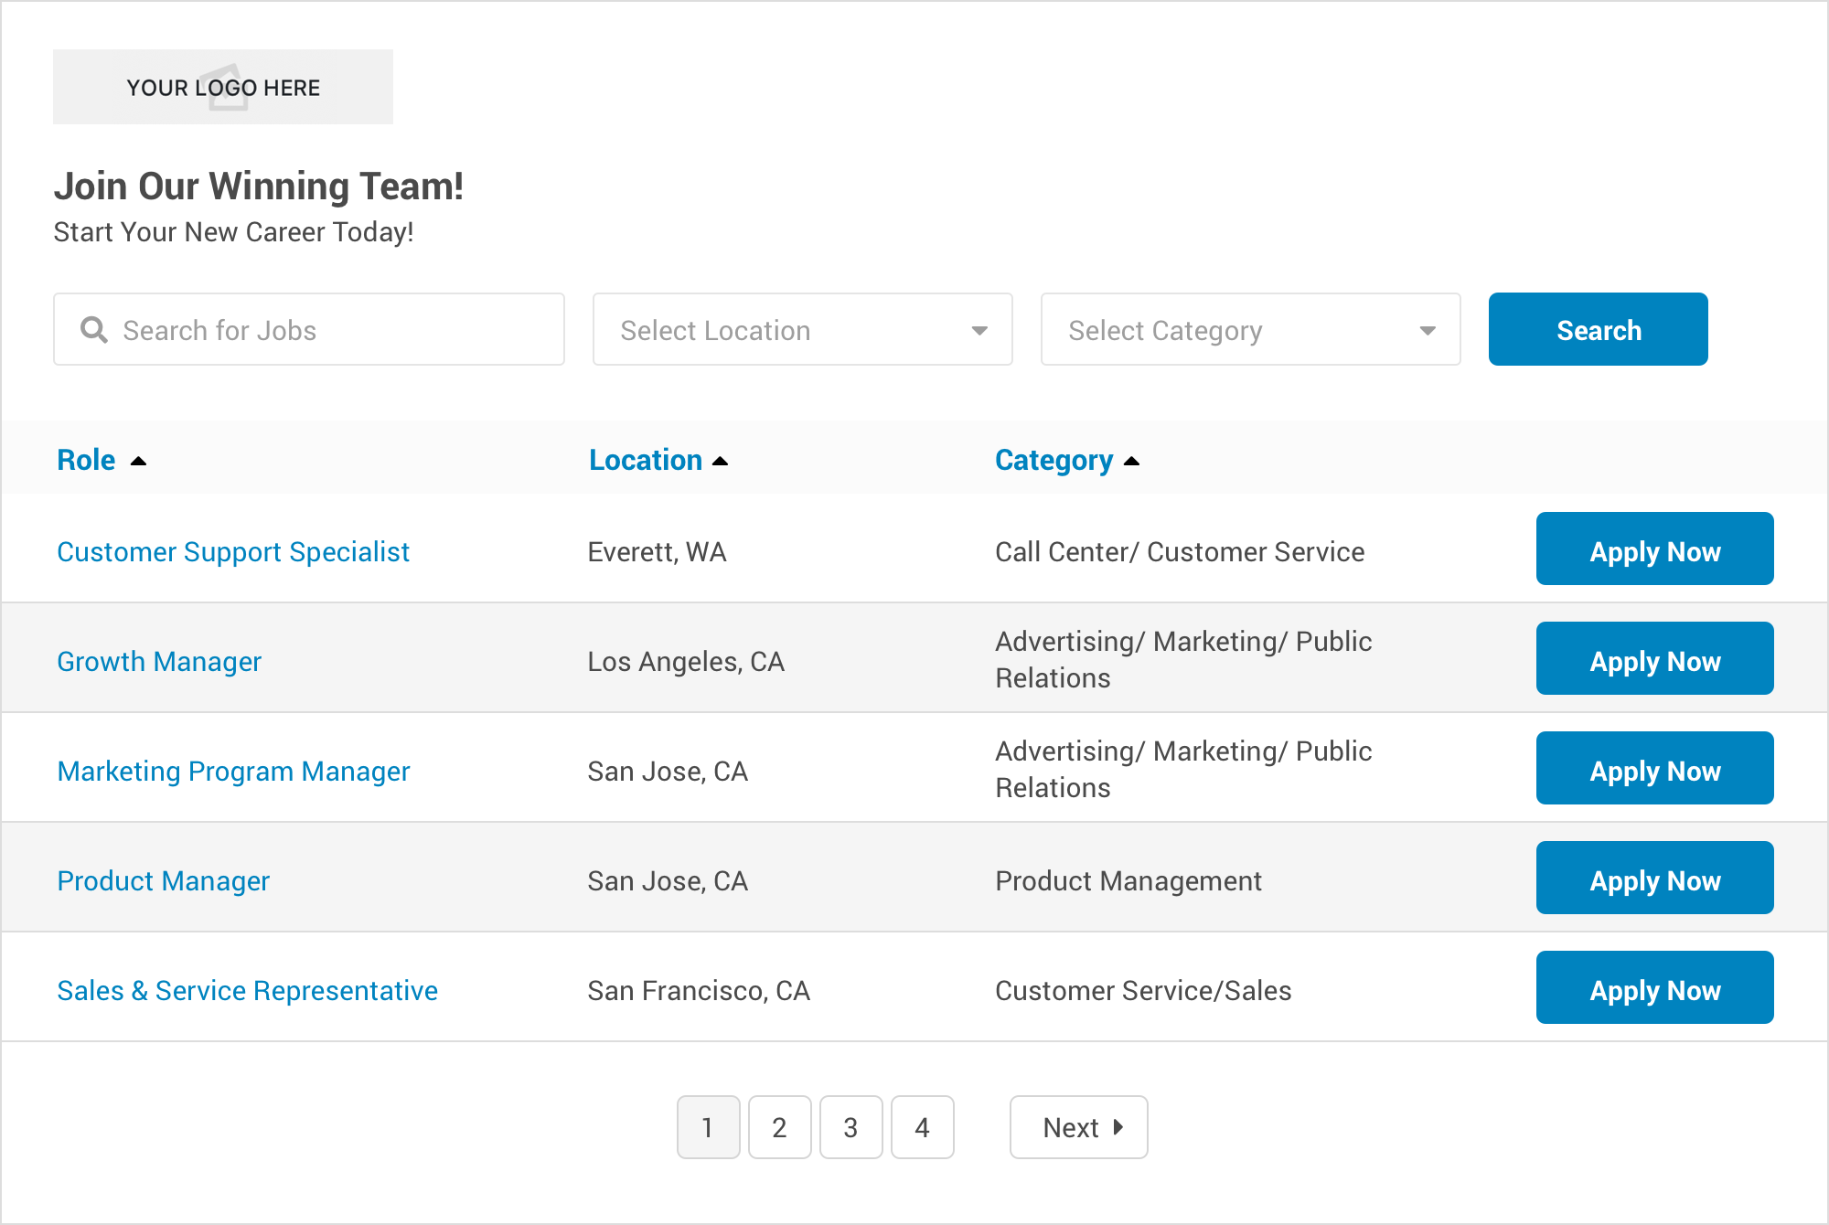This screenshot has height=1225, width=1829.
Task: Apply Now for Marketing Program Manager
Action: coord(1654,769)
